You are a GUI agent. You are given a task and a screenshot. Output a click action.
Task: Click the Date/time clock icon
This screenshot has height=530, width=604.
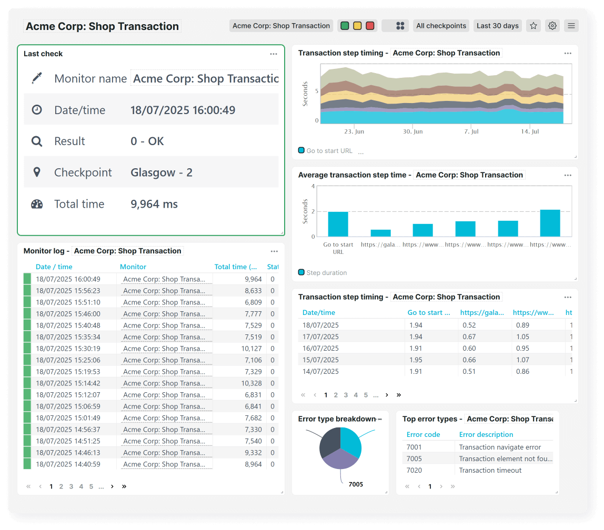click(x=37, y=109)
